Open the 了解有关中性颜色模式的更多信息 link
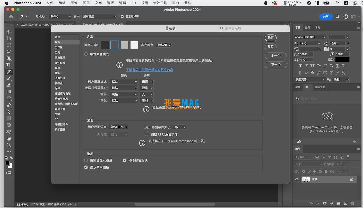The height and width of the screenshot is (208, 363). [149, 70]
